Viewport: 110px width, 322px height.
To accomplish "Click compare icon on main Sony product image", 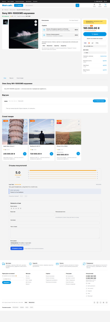I will [x=36, y=25].
